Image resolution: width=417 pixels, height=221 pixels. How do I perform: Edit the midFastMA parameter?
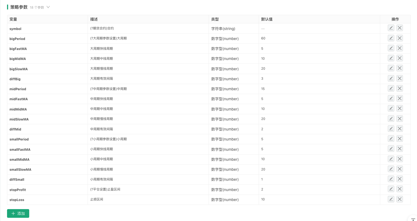pyautogui.click(x=391, y=98)
